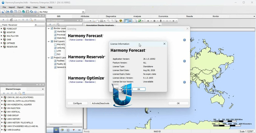256x133 pixels.
Task: Click the highlighted layers icon in bottom strip
Action: [56, 130]
